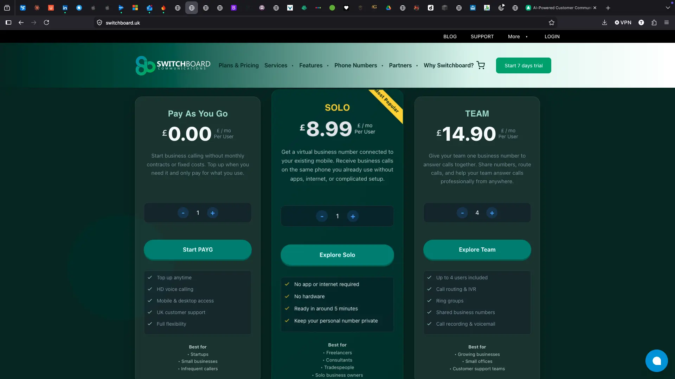
Task: Click the £14.90 TEAM price
Action: 466,134
